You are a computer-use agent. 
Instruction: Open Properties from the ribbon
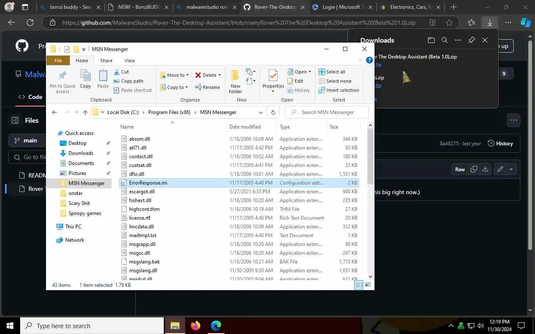point(273,81)
